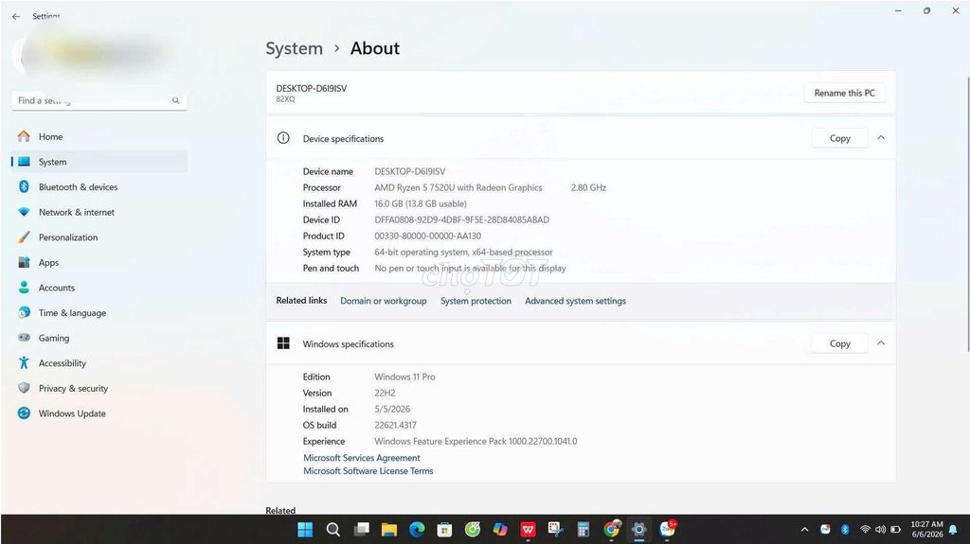Open Microsoft Services Agreement link

[361, 458]
